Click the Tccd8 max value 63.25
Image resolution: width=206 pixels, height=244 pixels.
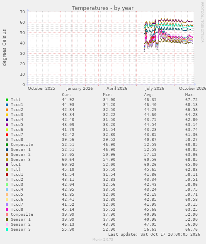pyautogui.click(x=191, y=209)
